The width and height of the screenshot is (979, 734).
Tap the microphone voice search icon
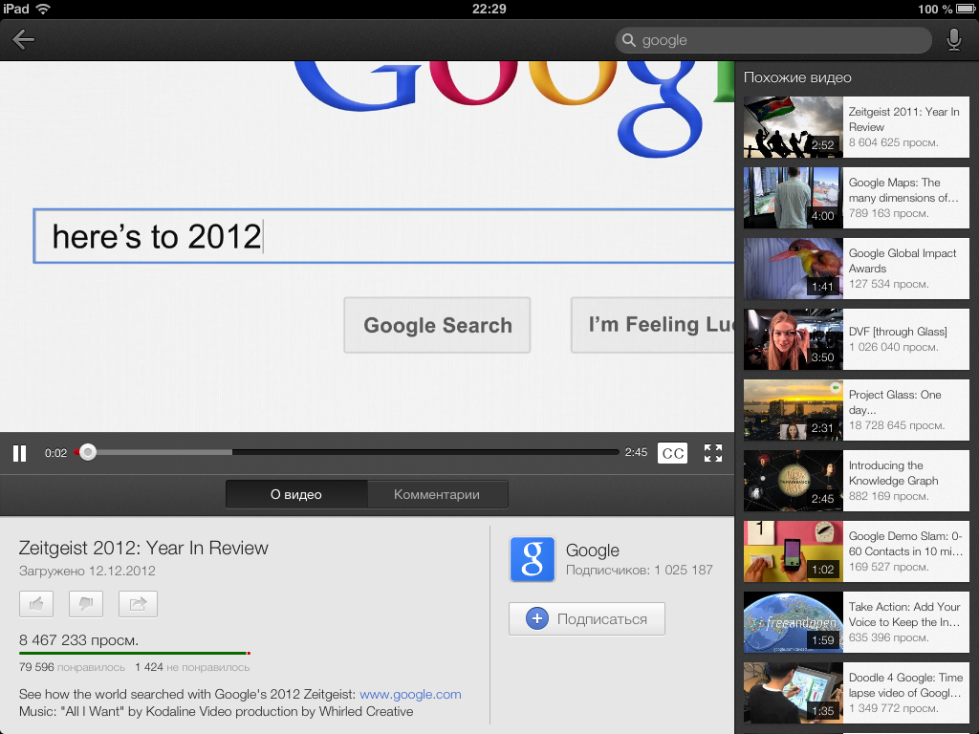953,40
